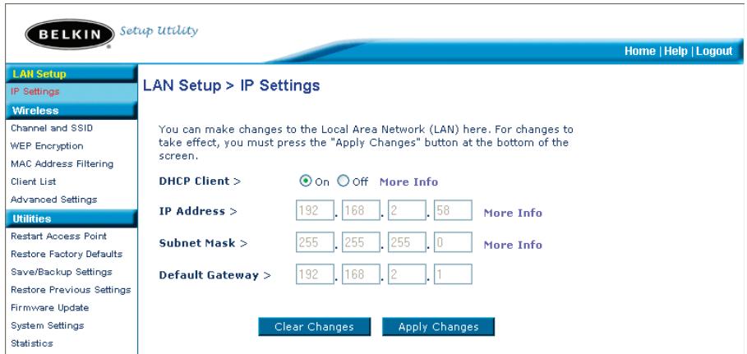Click the 'IP Address >' label
The height and width of the screenshot is (354, 747).
pyautogui.click(x=198, y=212)
